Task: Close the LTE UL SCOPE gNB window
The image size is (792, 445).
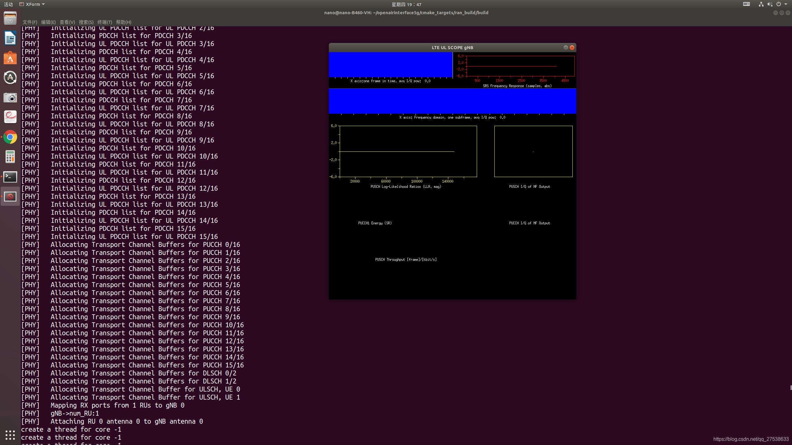Action: point(572,47)
